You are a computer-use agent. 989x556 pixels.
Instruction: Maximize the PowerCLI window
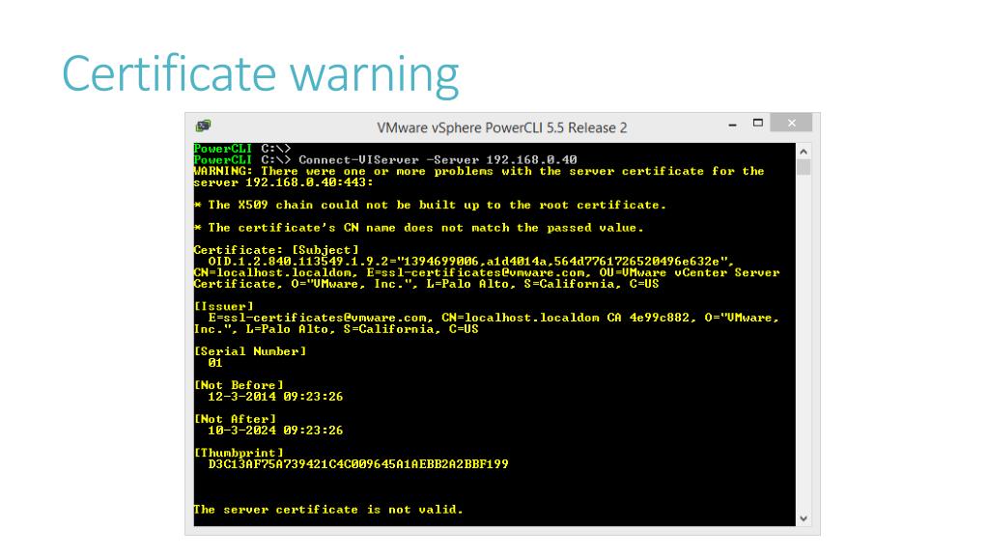click(758, 123)
